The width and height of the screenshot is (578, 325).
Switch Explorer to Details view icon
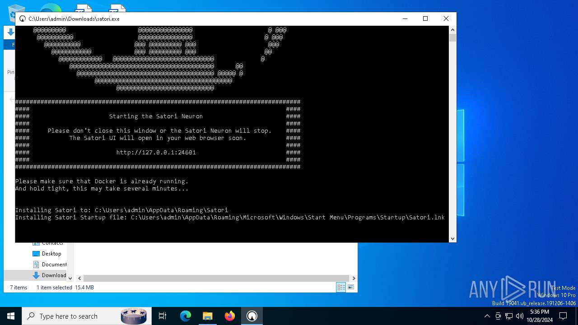[x=341, y=287]
